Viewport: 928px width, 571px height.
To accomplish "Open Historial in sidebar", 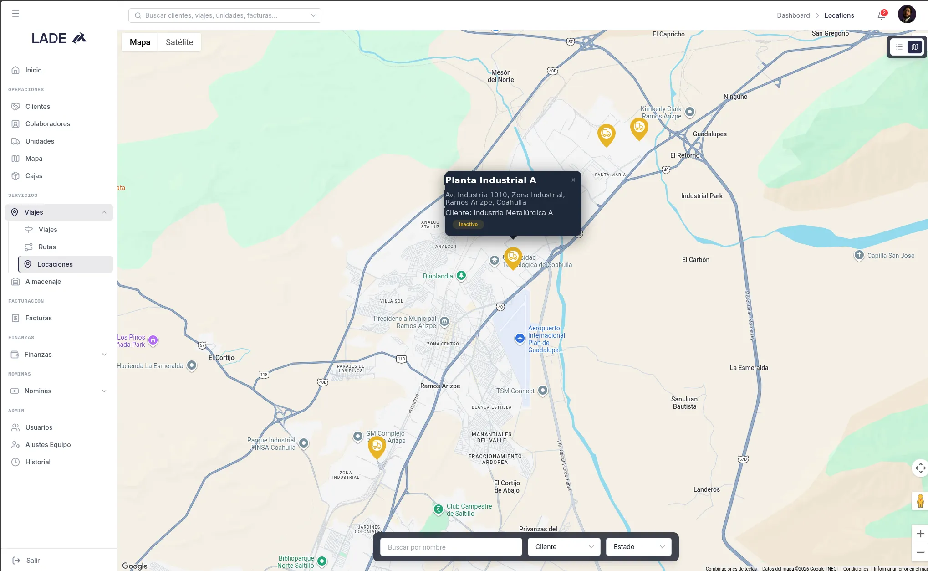I will point(59,462).
